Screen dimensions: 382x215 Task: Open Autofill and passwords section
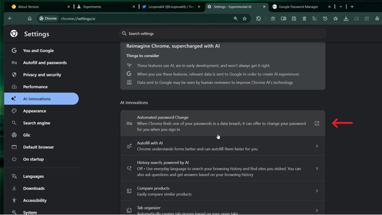coord(45,63)
